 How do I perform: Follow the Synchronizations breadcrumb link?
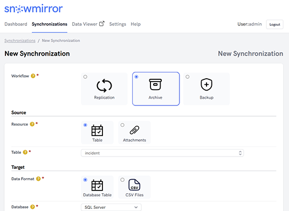[x=20, y=40]
